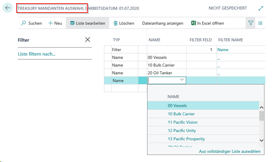Image resolution: width=272 pixels, height=162 pixels.
Task: Click the dropdown scrollbar thumb
Action: click(261, 116)
